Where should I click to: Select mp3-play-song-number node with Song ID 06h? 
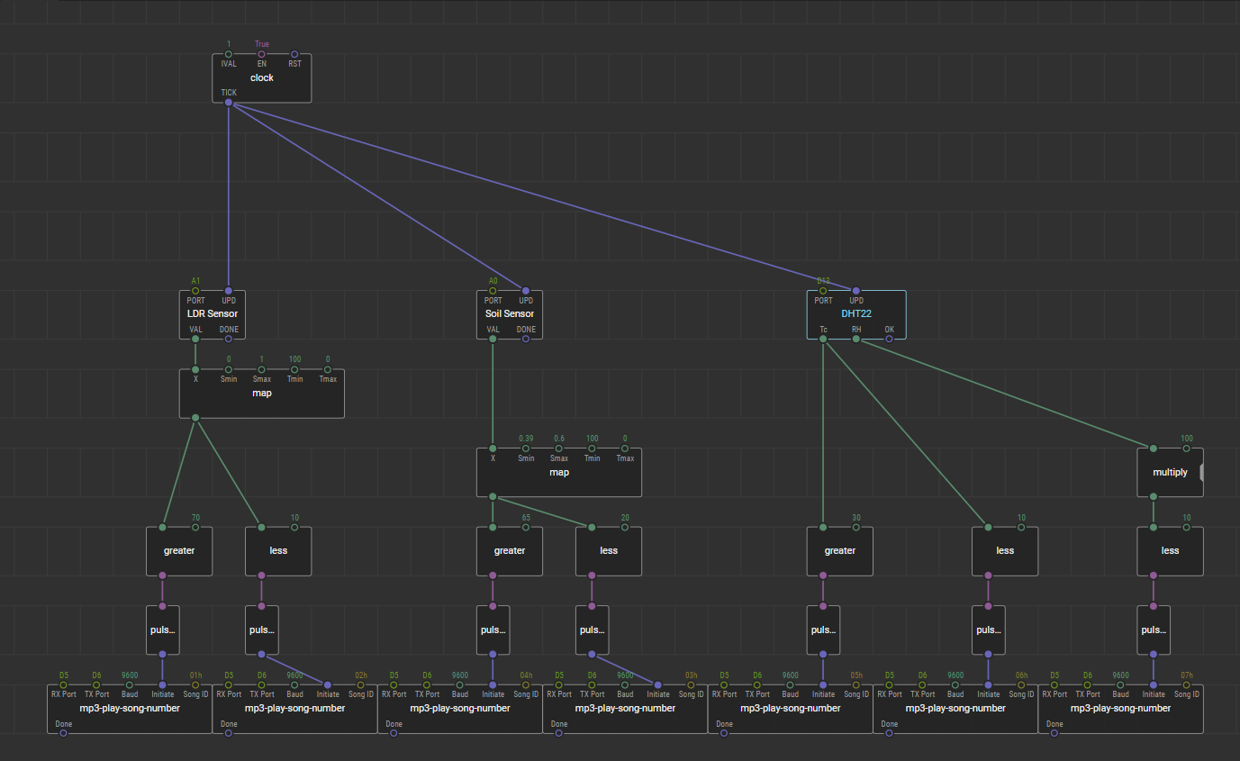[955, 709]
